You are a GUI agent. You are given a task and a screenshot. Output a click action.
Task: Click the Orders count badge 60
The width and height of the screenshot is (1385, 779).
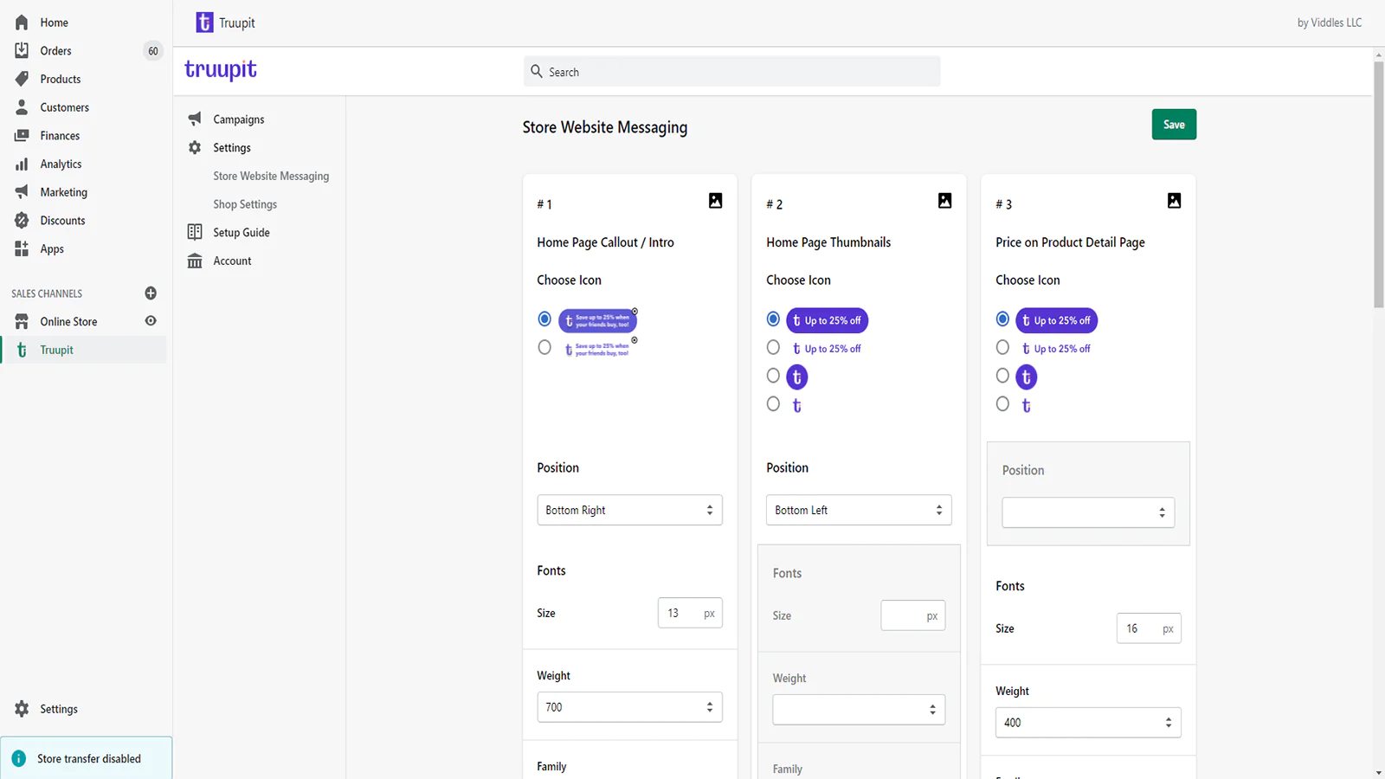[x=153, y=51]
